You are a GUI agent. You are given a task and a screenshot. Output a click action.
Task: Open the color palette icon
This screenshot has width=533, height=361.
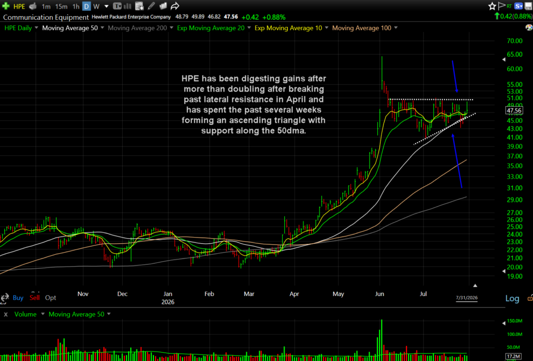point(529,28)
